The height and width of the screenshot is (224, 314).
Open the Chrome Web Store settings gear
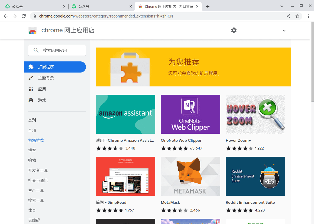tap(234, 30)
